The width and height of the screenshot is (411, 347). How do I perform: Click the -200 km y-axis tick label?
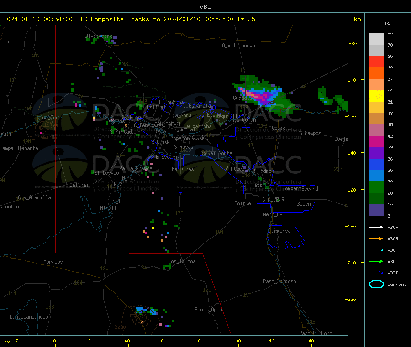click(350, 263)
